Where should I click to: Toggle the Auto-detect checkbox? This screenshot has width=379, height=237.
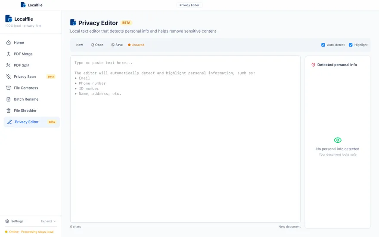pos(323,45)
